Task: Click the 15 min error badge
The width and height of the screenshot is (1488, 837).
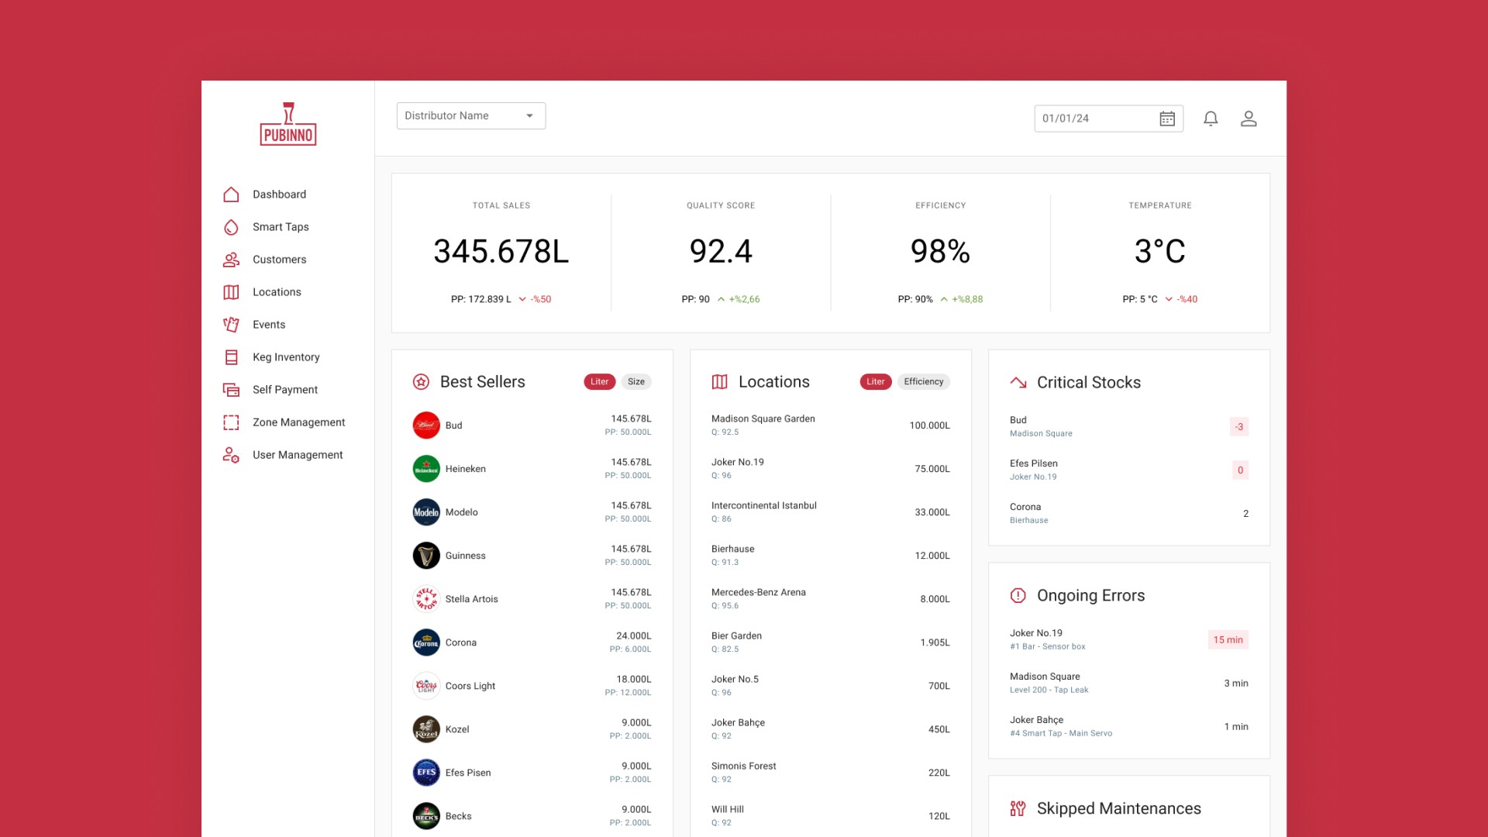Action: click(x=1228, y=639)
